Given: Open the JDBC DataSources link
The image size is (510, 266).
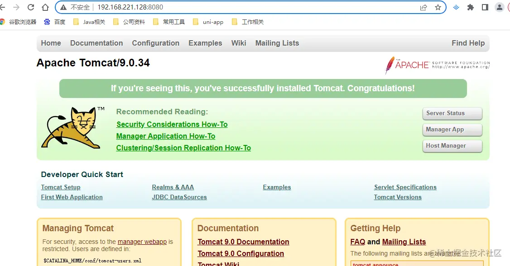Looking at the screenshot, I should click(179, 197).
